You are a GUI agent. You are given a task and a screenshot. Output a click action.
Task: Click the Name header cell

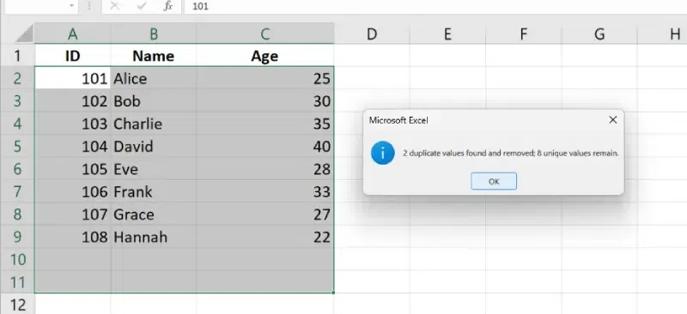[x=154, y=56]
